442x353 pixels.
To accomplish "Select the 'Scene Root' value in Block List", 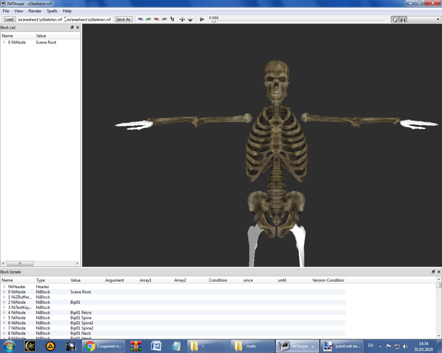I will point(46,42).
